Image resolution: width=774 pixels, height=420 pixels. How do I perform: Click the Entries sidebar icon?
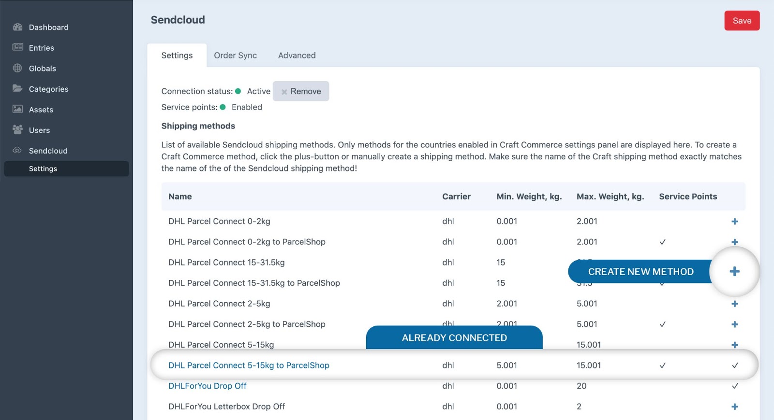pyautogui.click(x=17, y=47)
